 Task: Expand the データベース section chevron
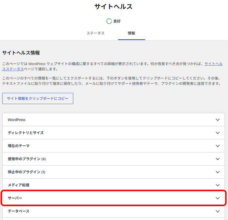pos(218,211)
